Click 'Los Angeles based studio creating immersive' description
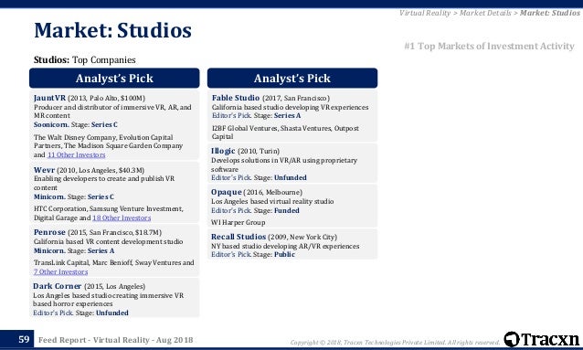This screenshot has height=350, width=583. click(x=108, y=300)
